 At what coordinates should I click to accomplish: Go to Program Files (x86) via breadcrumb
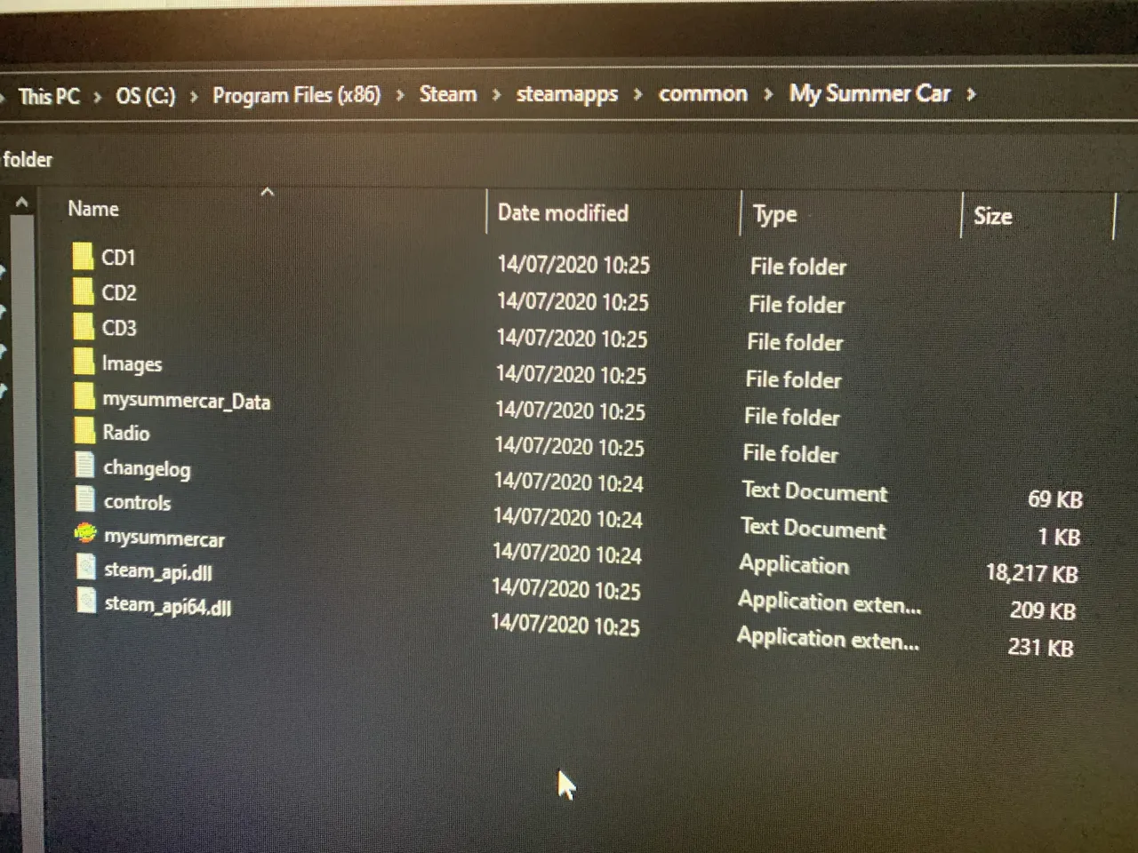click(296, 95)
